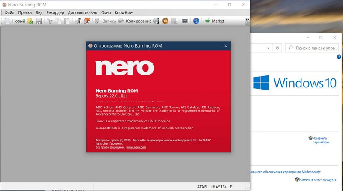Click the Изменить ключ продукта link
Viewport: 343px width, 191px height.
point(317,179)
